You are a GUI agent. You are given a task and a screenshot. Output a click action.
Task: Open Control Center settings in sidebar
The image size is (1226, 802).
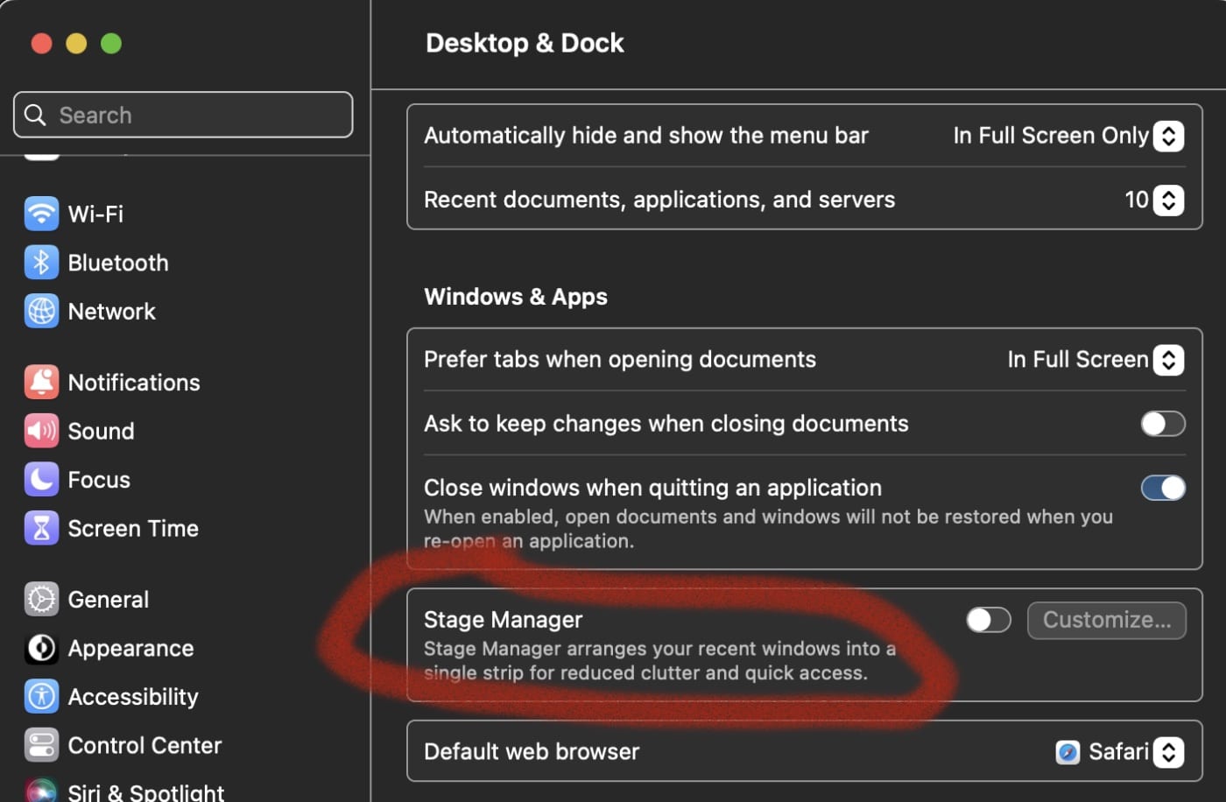point(144,746)
